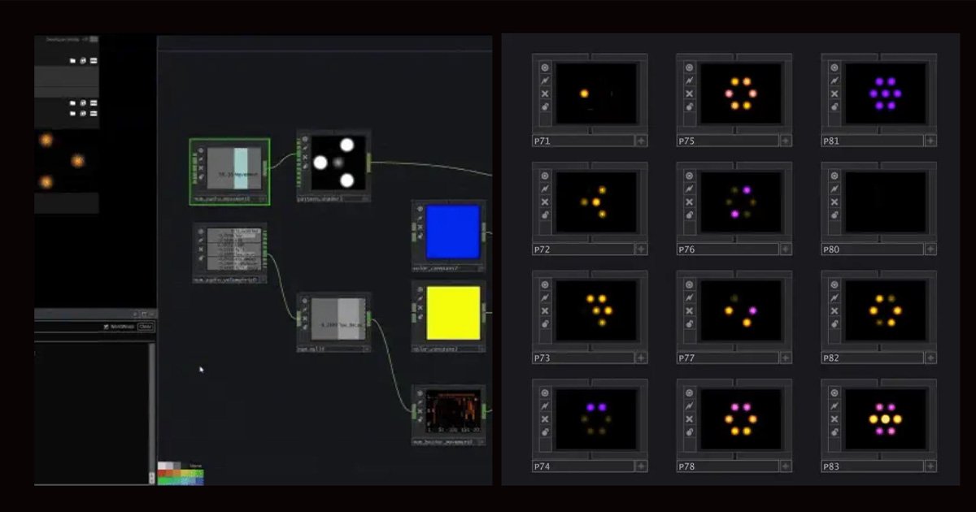This screenshot has height=512, width=976.
Task: Toggle the lock flag on P76 node
Action: (690, 215)
